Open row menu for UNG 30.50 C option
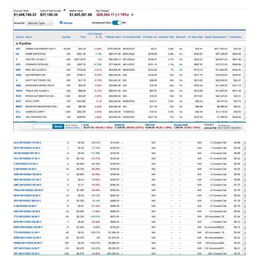The width and height of the screenshot is (267, 260). point(245,211)
